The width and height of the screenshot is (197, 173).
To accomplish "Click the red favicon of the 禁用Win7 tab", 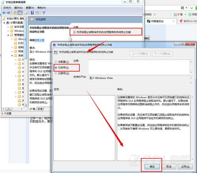I will [x=181, y=21].
